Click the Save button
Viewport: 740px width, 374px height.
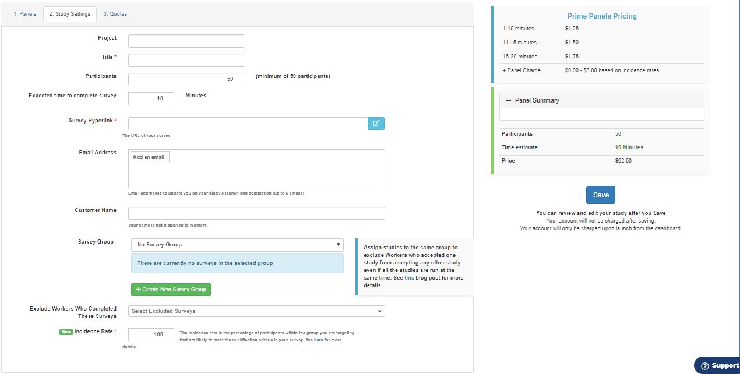point(600,195)
